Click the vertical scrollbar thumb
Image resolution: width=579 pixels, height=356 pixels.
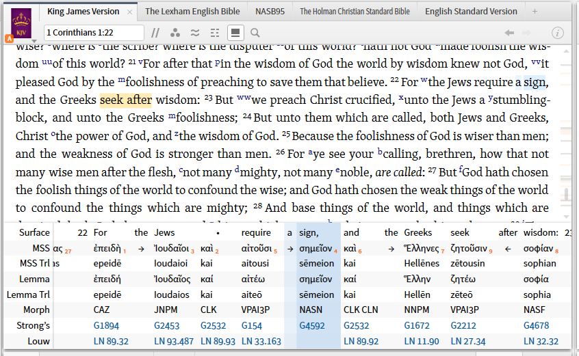coord(566,194)
